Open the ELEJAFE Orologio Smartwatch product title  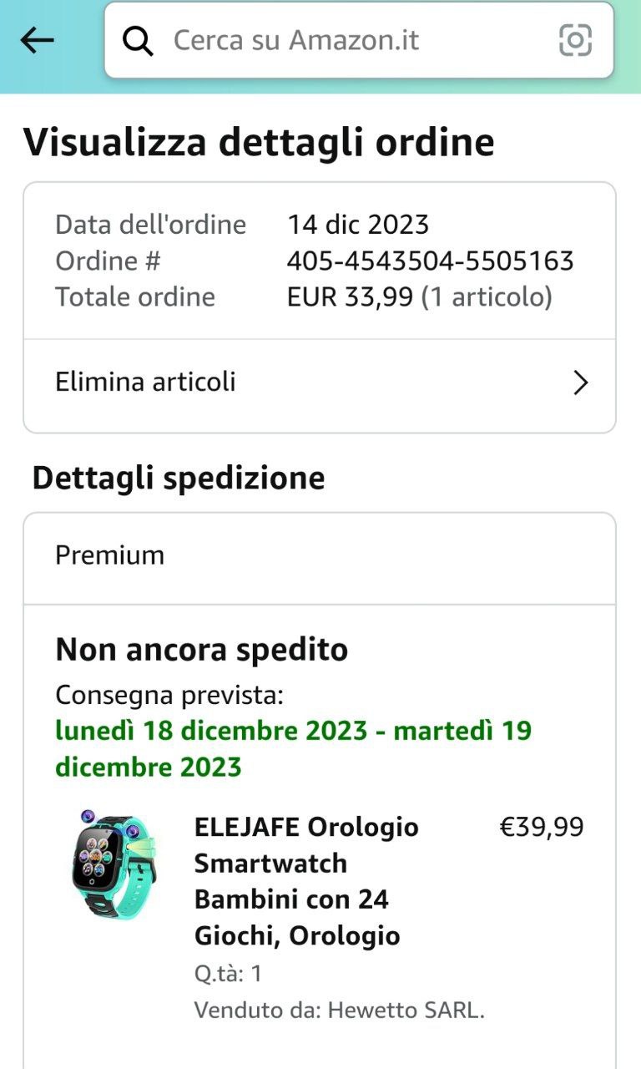[x=306, y=881]
